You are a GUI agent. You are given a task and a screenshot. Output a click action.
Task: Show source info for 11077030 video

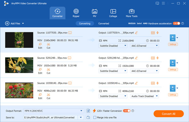coord(70,33)
